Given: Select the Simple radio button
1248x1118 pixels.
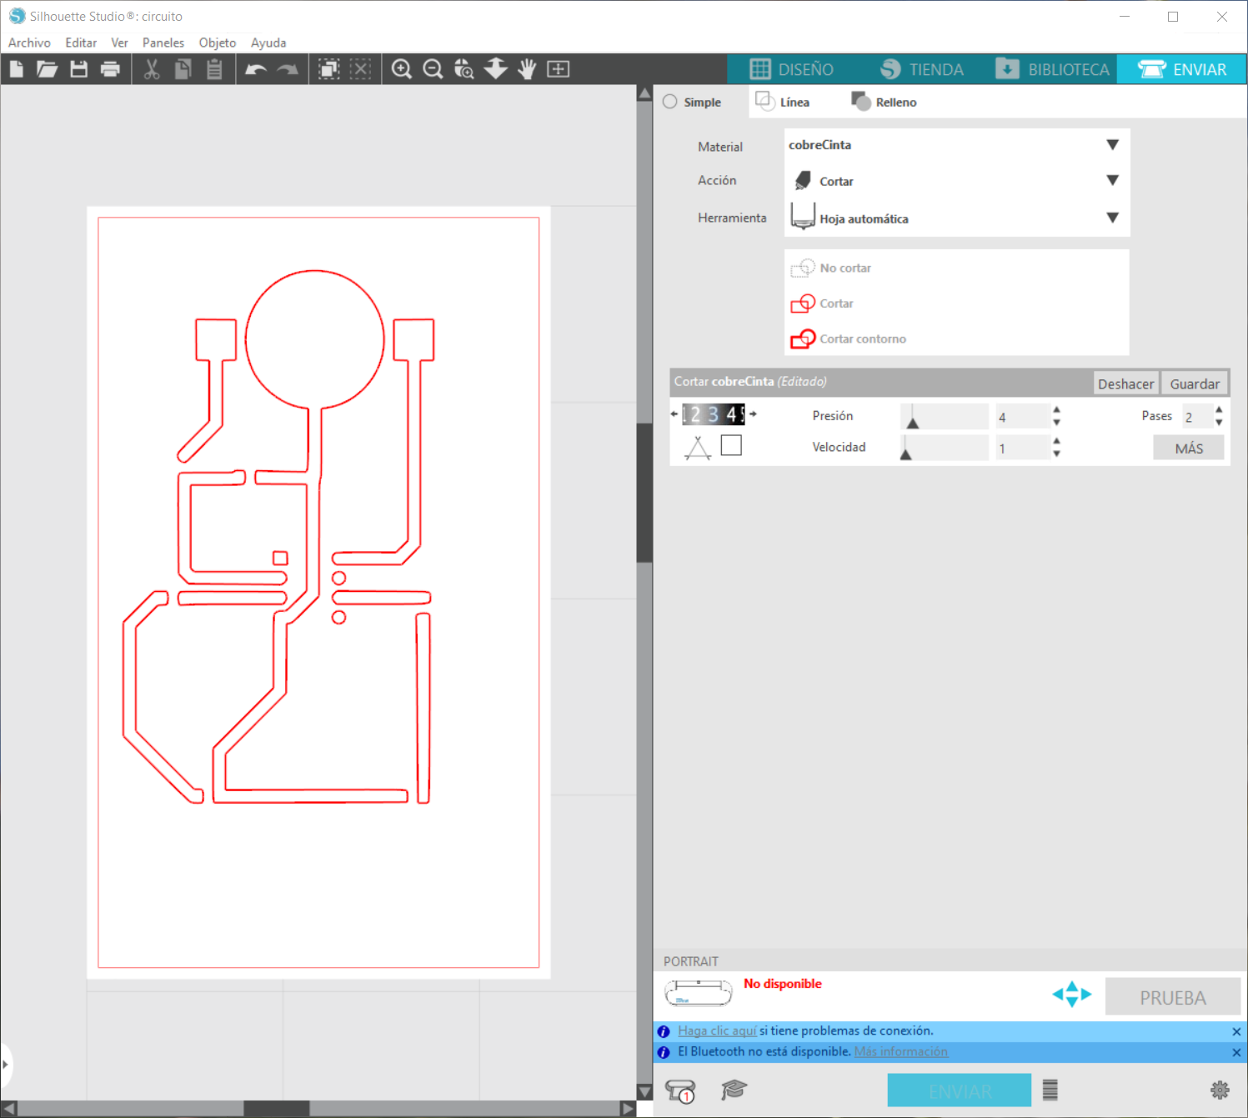Looking at the screenshot, I should tap(669, 101).
